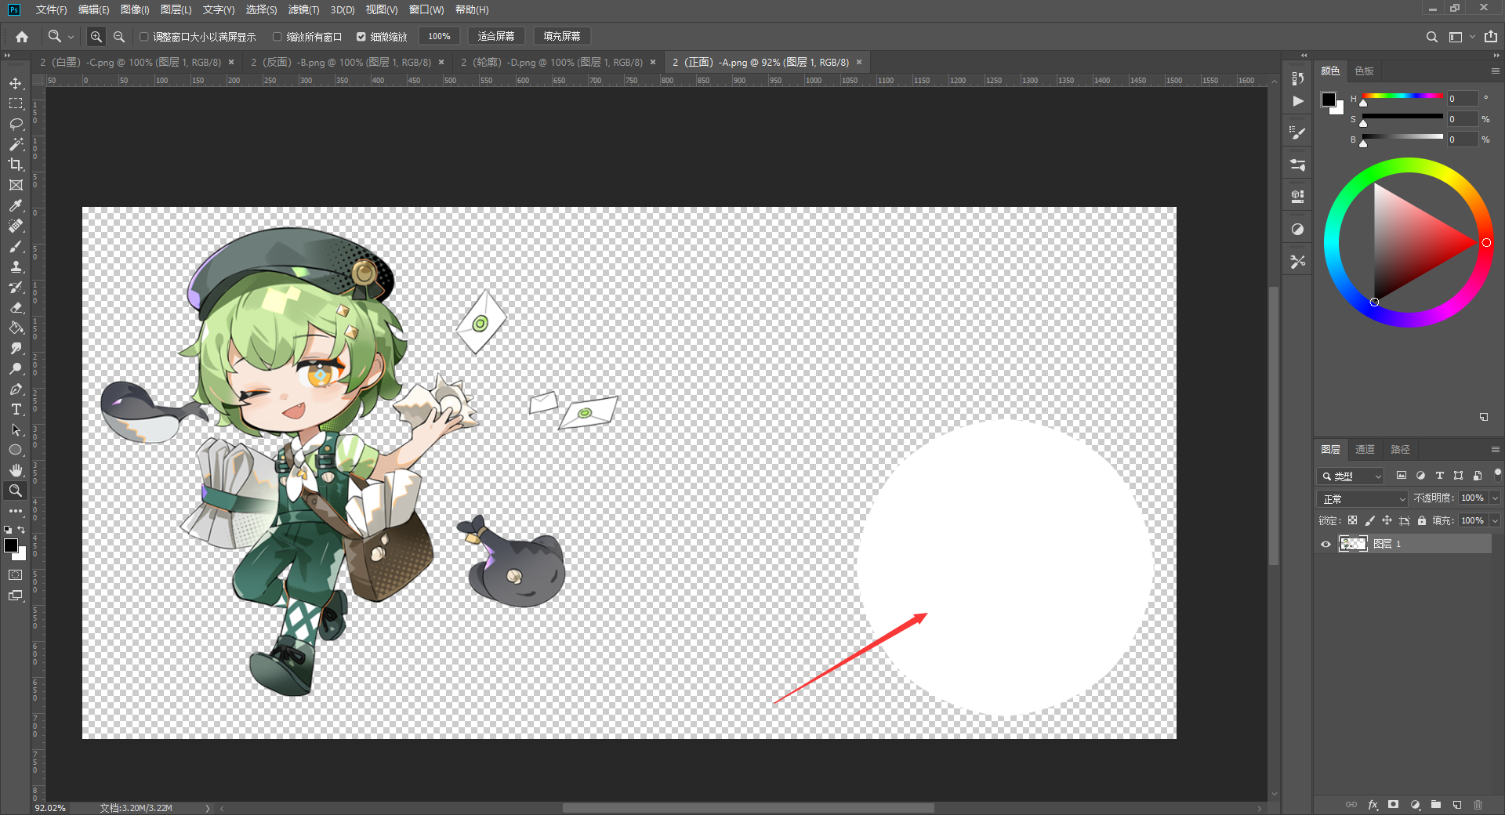
Task: Click the foreground color swatch in Color panel
Action: coord(1329,100)
